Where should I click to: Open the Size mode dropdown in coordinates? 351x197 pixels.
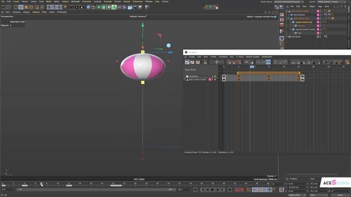[318, 195]
